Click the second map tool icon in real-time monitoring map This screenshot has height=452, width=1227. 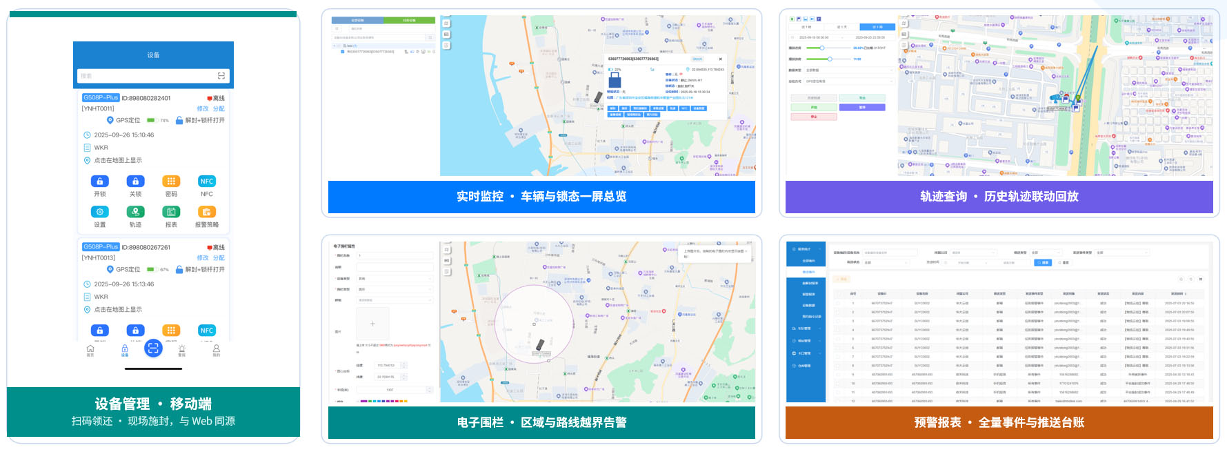446,35
